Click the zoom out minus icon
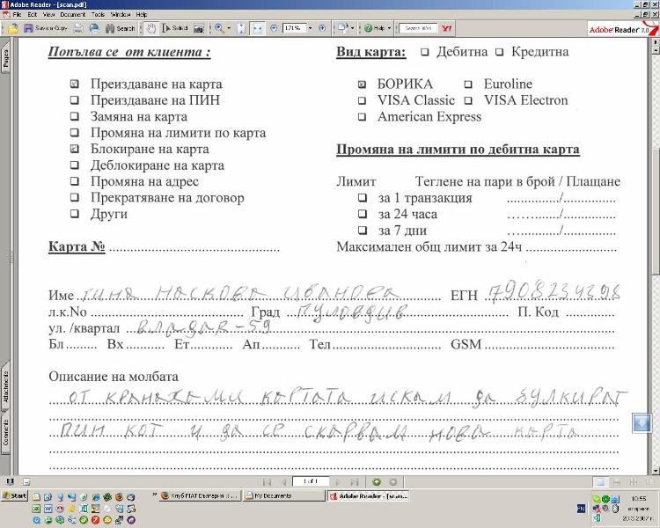Viewport: 660px width, 528px height. (272, 28)
